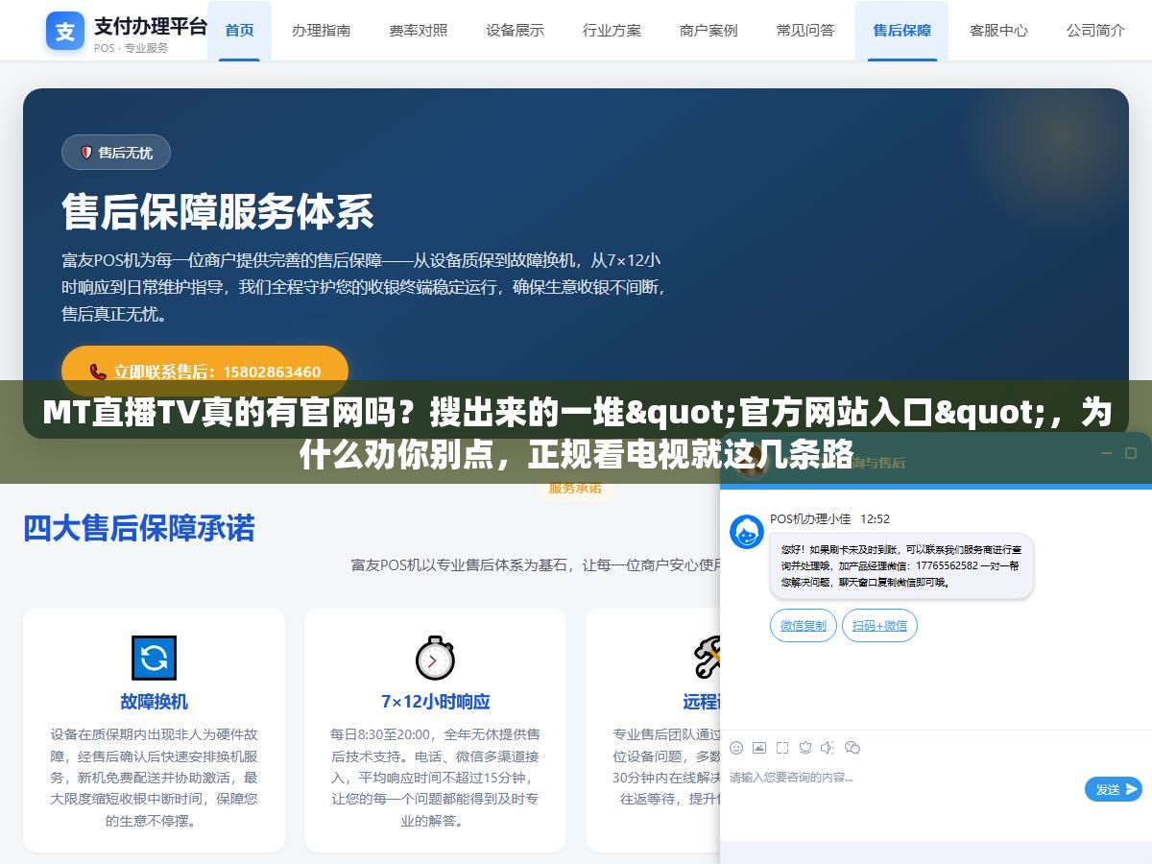Click the chat message bubble with WeChat number
Viewport: 1152px width, 864px height.
(x=901, y=566)
